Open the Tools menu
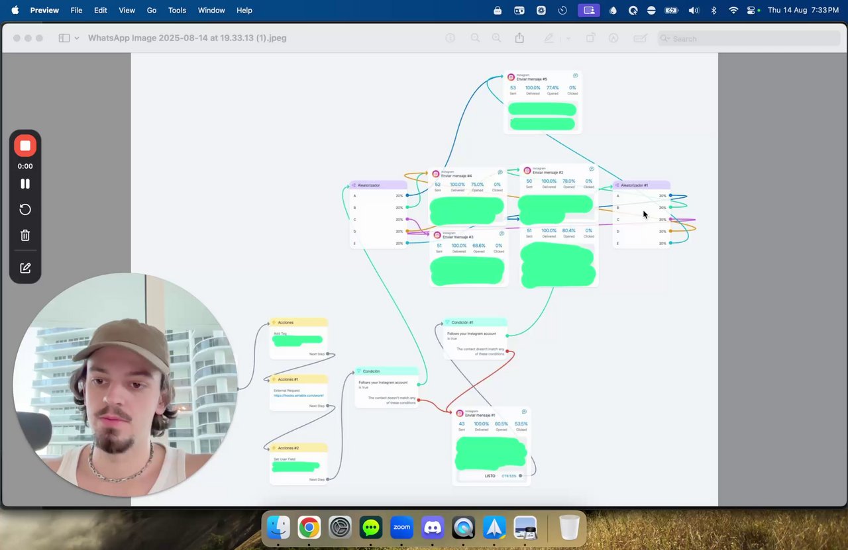The height and width of the screenshot is (550, 848). click(177, 10)
